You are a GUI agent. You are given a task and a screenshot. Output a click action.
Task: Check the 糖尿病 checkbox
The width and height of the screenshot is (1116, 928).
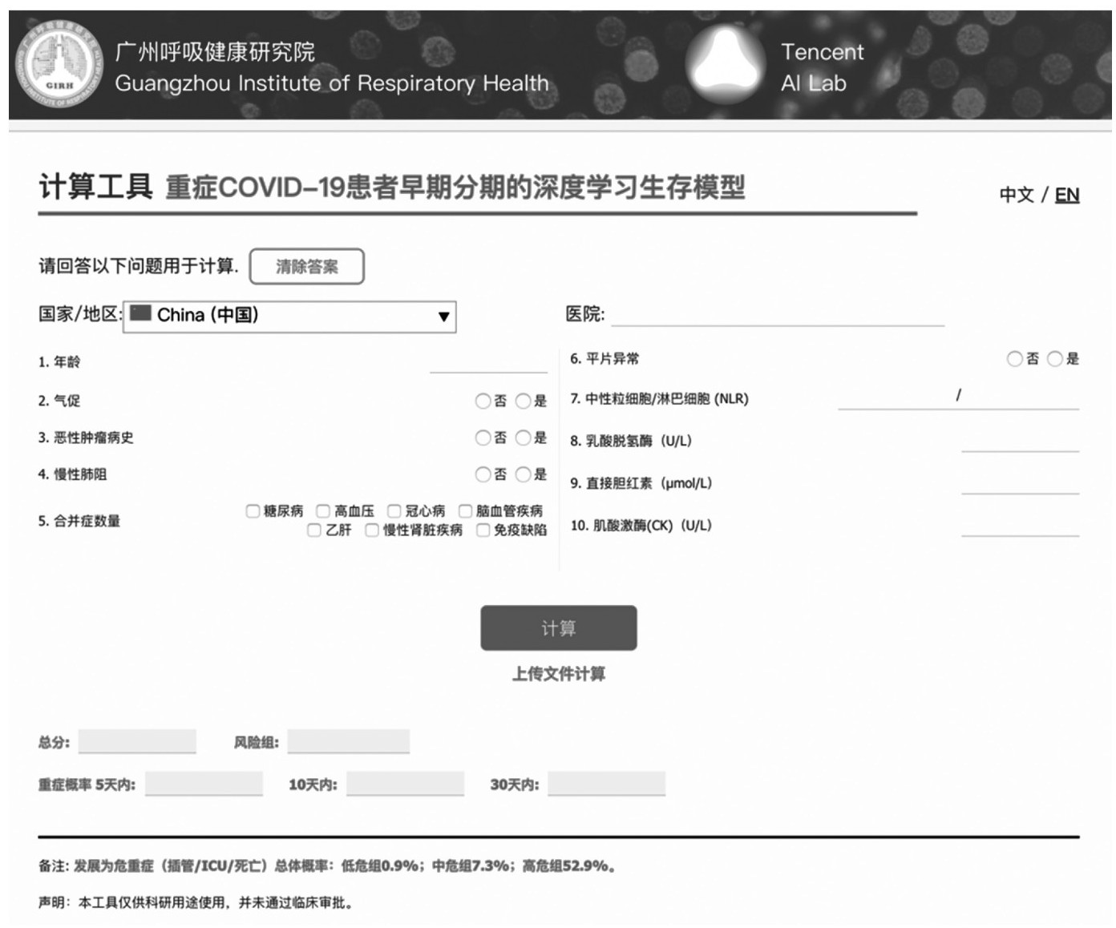pyautogui.click(x=253, y=510)
